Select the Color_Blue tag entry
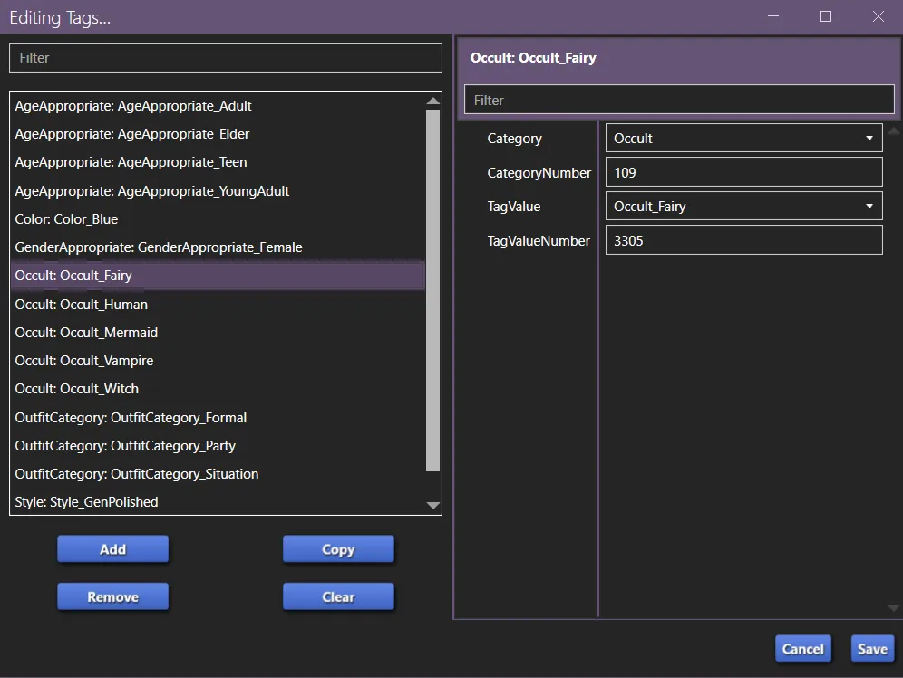The width and height of the screenshot is (903, 678). click(x=64, y=218)
